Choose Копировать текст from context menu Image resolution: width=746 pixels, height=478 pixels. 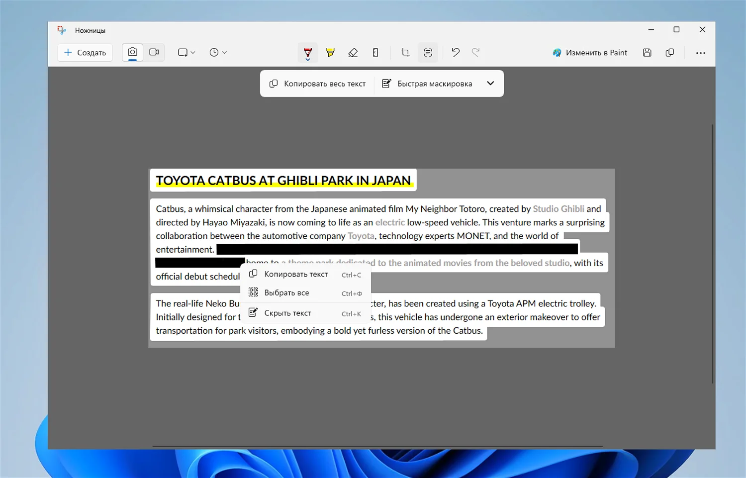[x=305, y=274]
